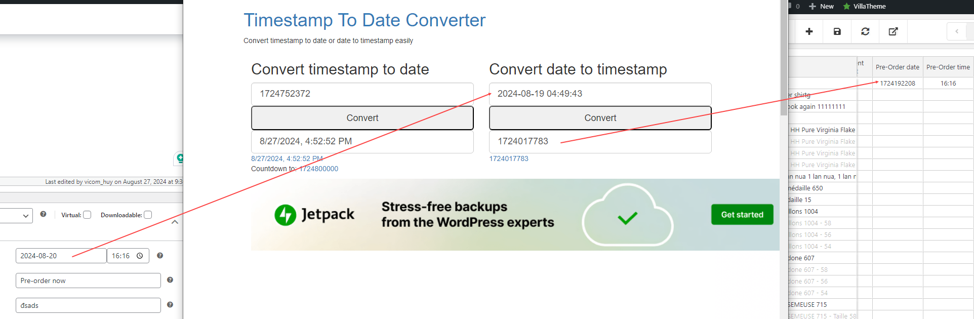Enable the Downloadable checkbox

pos(148,215)
